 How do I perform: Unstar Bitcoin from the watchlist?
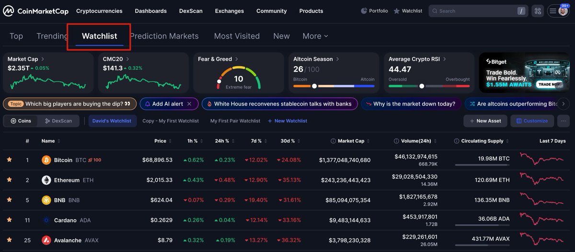[9, 160]
